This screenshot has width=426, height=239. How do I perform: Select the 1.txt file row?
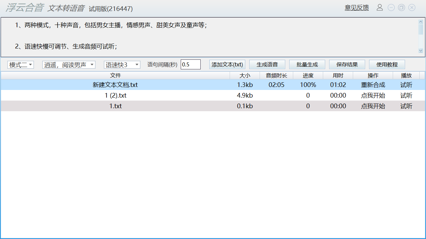point(213,106)
